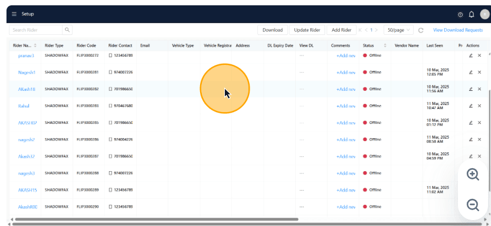The height and width of the screenshot is (226, 491).
Task: Sort by Rider Name column arrows
Action: (x=35, y=45)
